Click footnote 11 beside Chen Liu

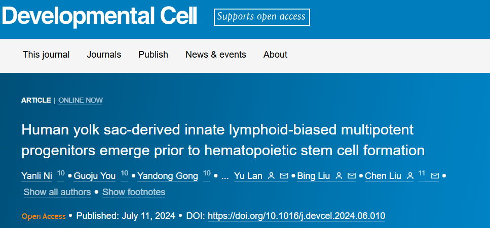[x=422, y=173]
